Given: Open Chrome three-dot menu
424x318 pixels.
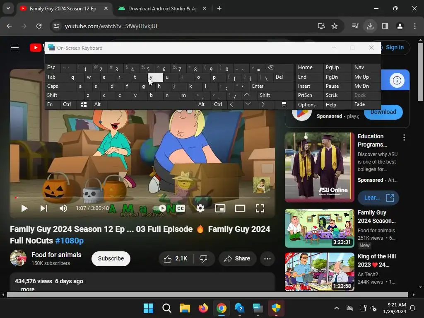Looking at the screenshot, I should [x=415, y=26].
